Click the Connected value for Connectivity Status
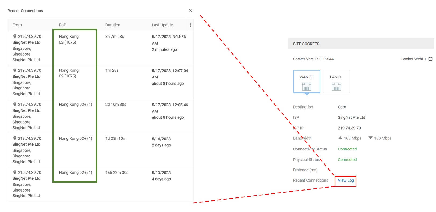Screen dimensions: 436x212 (x=347, y=149)
